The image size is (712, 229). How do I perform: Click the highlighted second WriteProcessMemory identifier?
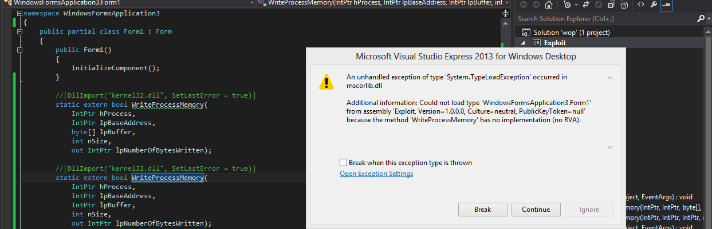point(167,178)
